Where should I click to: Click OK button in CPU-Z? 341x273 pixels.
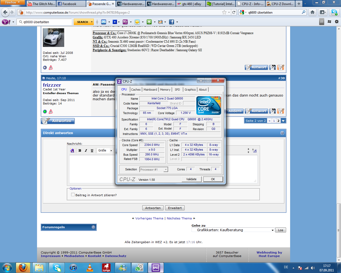click(213, 179)
